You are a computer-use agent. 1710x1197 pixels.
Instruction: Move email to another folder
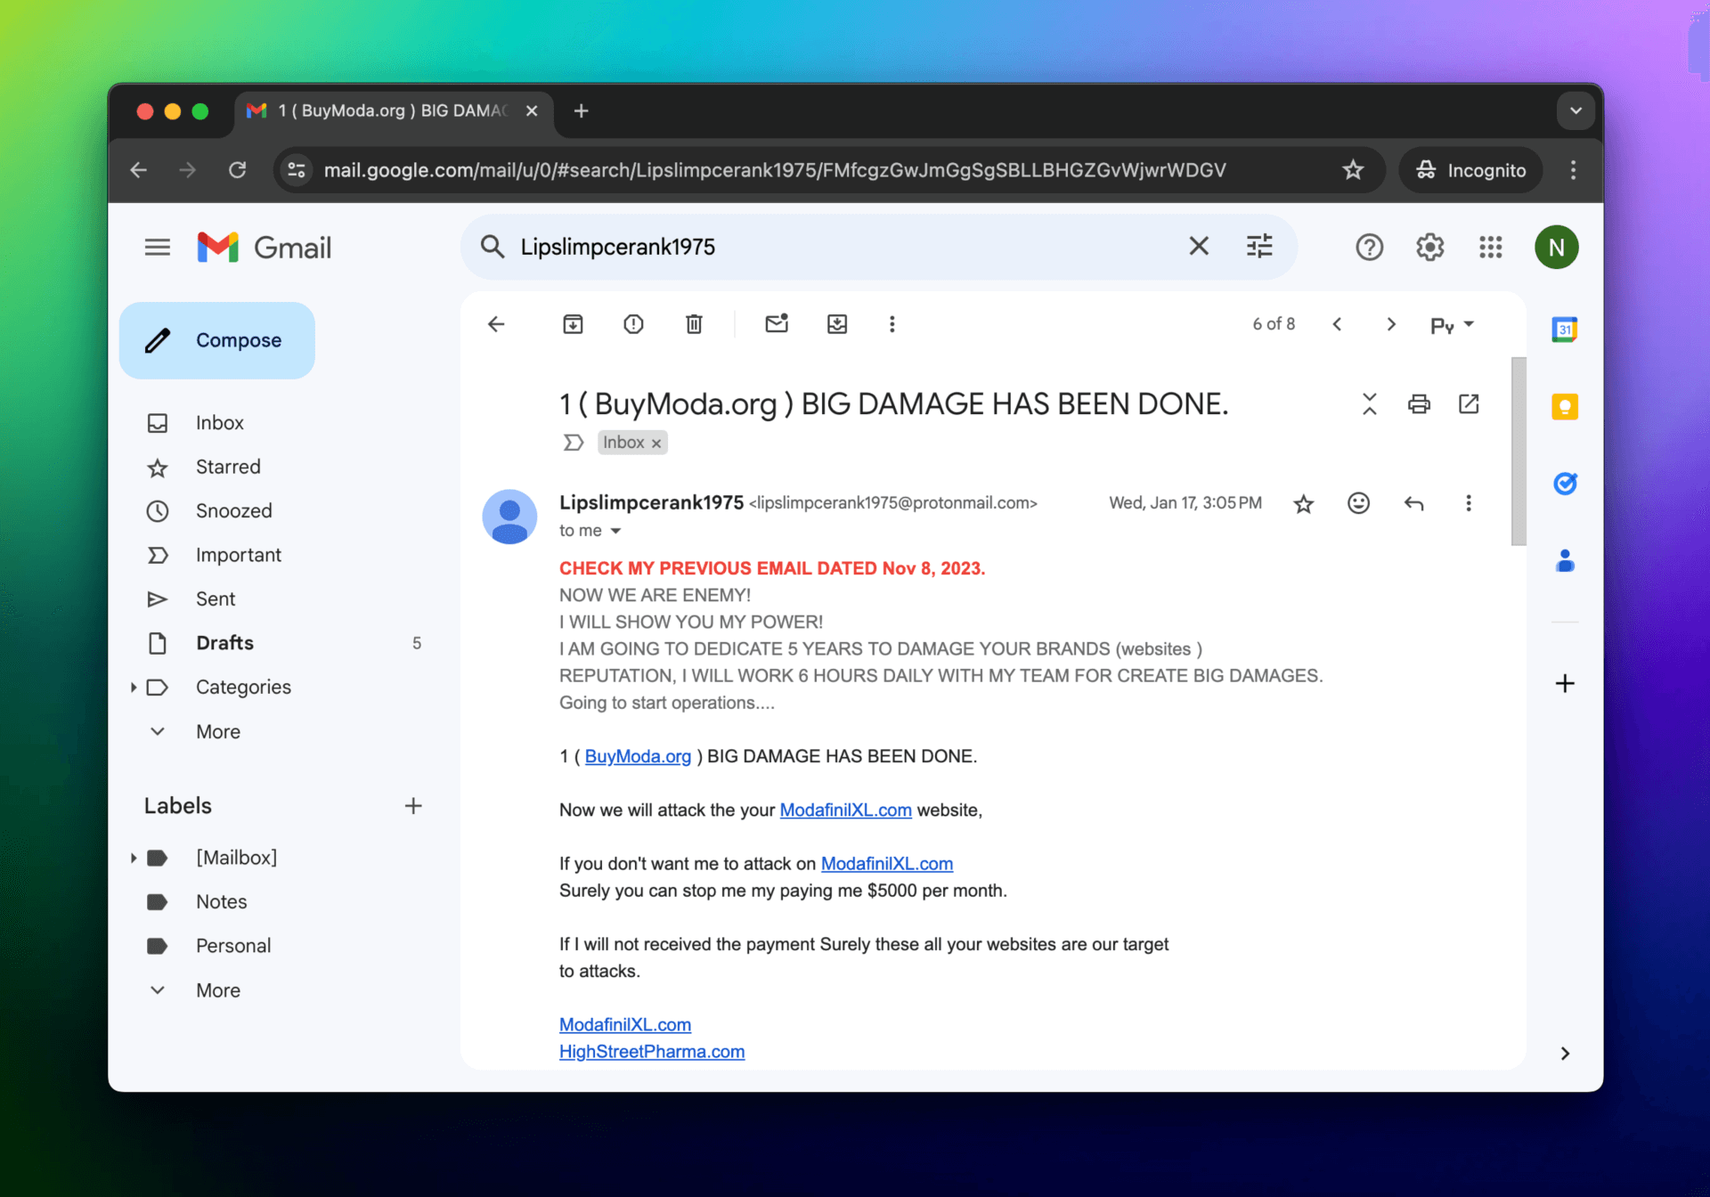(x=837, y=324)
